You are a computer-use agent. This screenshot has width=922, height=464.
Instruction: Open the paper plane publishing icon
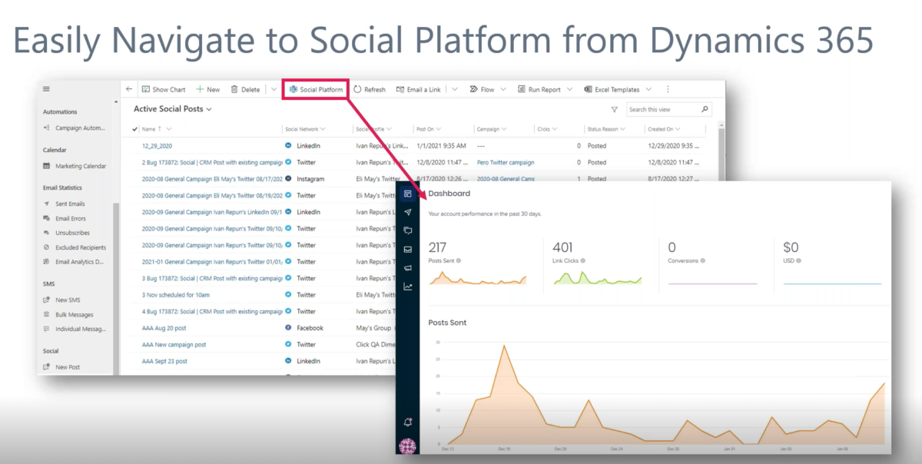tap(407, 212)
